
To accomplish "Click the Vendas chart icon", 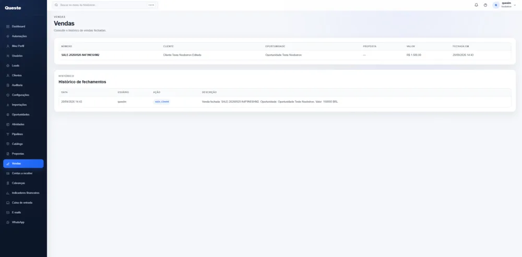I will pos(8,164).
